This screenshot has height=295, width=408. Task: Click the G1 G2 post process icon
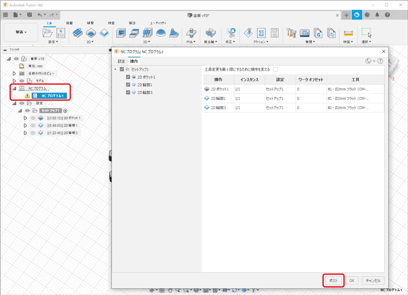[261, 33]
